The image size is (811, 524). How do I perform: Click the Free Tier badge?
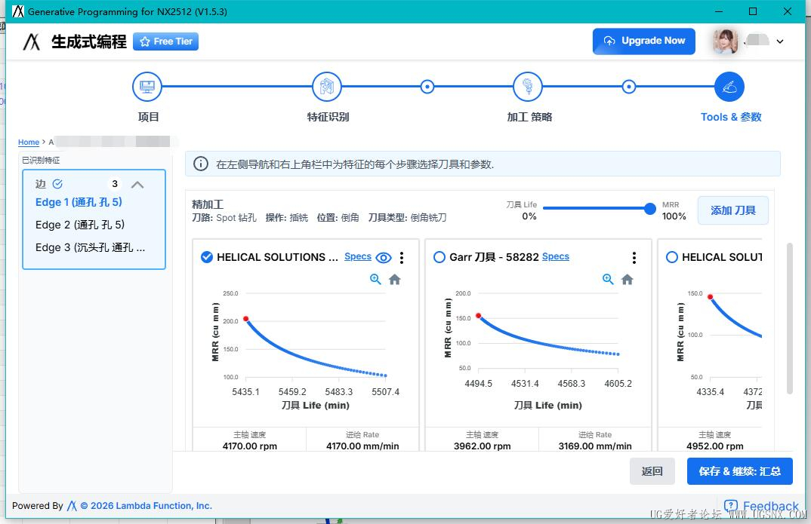tap(165, 41)
